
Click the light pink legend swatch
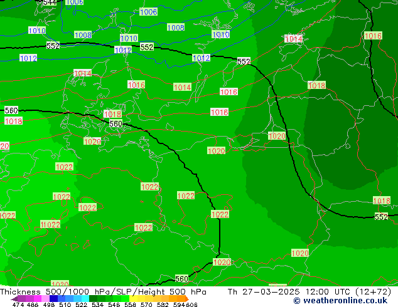coord(45,299)
